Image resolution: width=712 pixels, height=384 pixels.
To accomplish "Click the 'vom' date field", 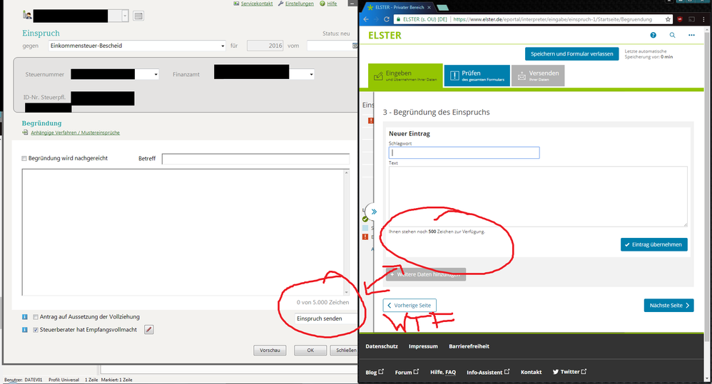I will coord(332,46).
